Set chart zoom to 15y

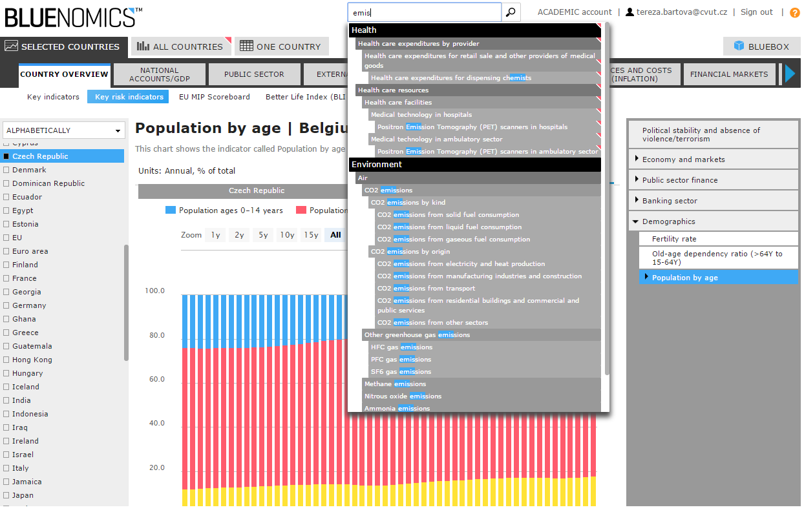[311, 235]
